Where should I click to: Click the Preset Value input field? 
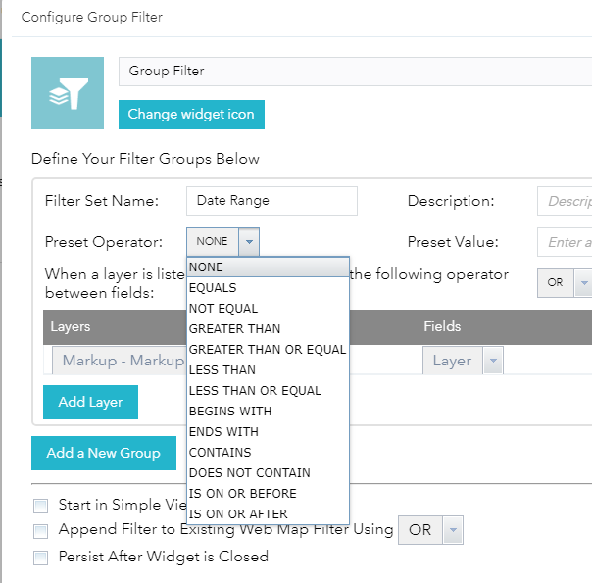[567, 242]
